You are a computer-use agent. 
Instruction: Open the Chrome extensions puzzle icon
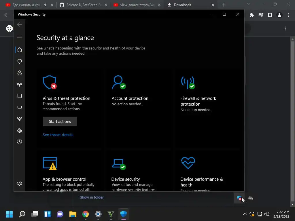[x=252, y=15]
